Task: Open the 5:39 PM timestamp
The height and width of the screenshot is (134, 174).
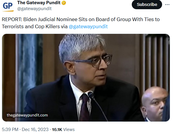Action: pos(10,130)
